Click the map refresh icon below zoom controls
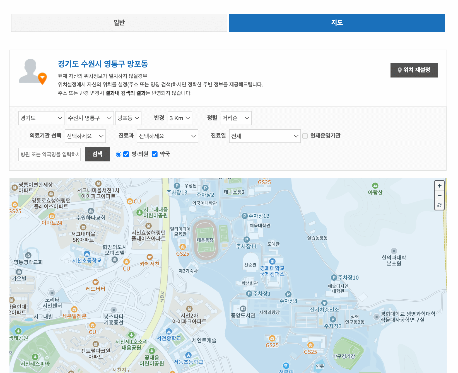Viewport: 458px width, 373px height. (439, 205)
